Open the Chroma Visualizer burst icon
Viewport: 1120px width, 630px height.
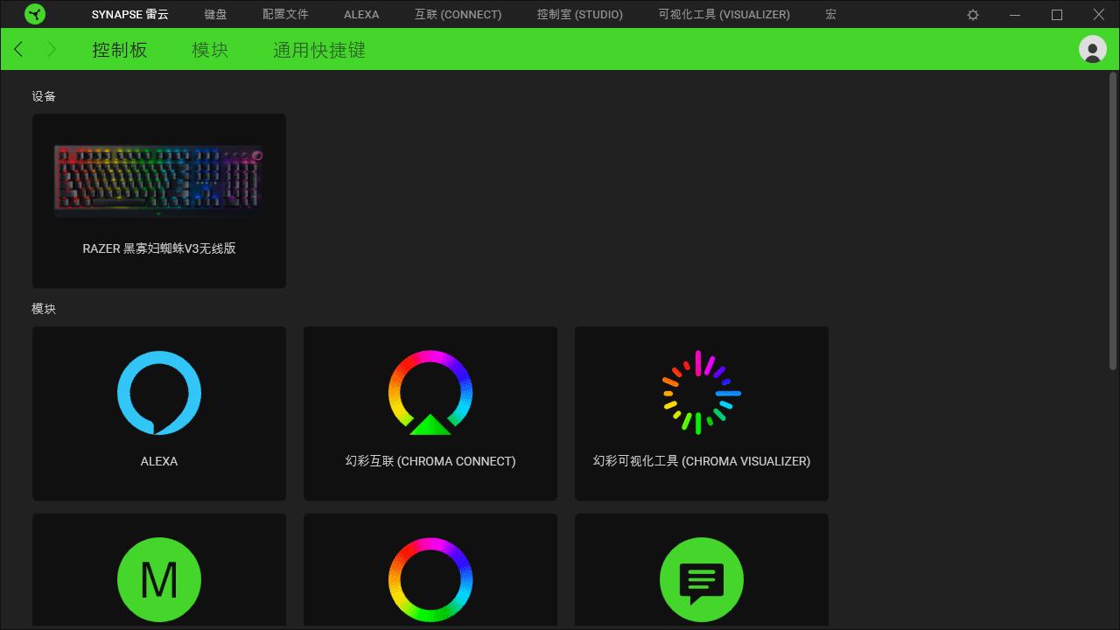pos(702,393)
